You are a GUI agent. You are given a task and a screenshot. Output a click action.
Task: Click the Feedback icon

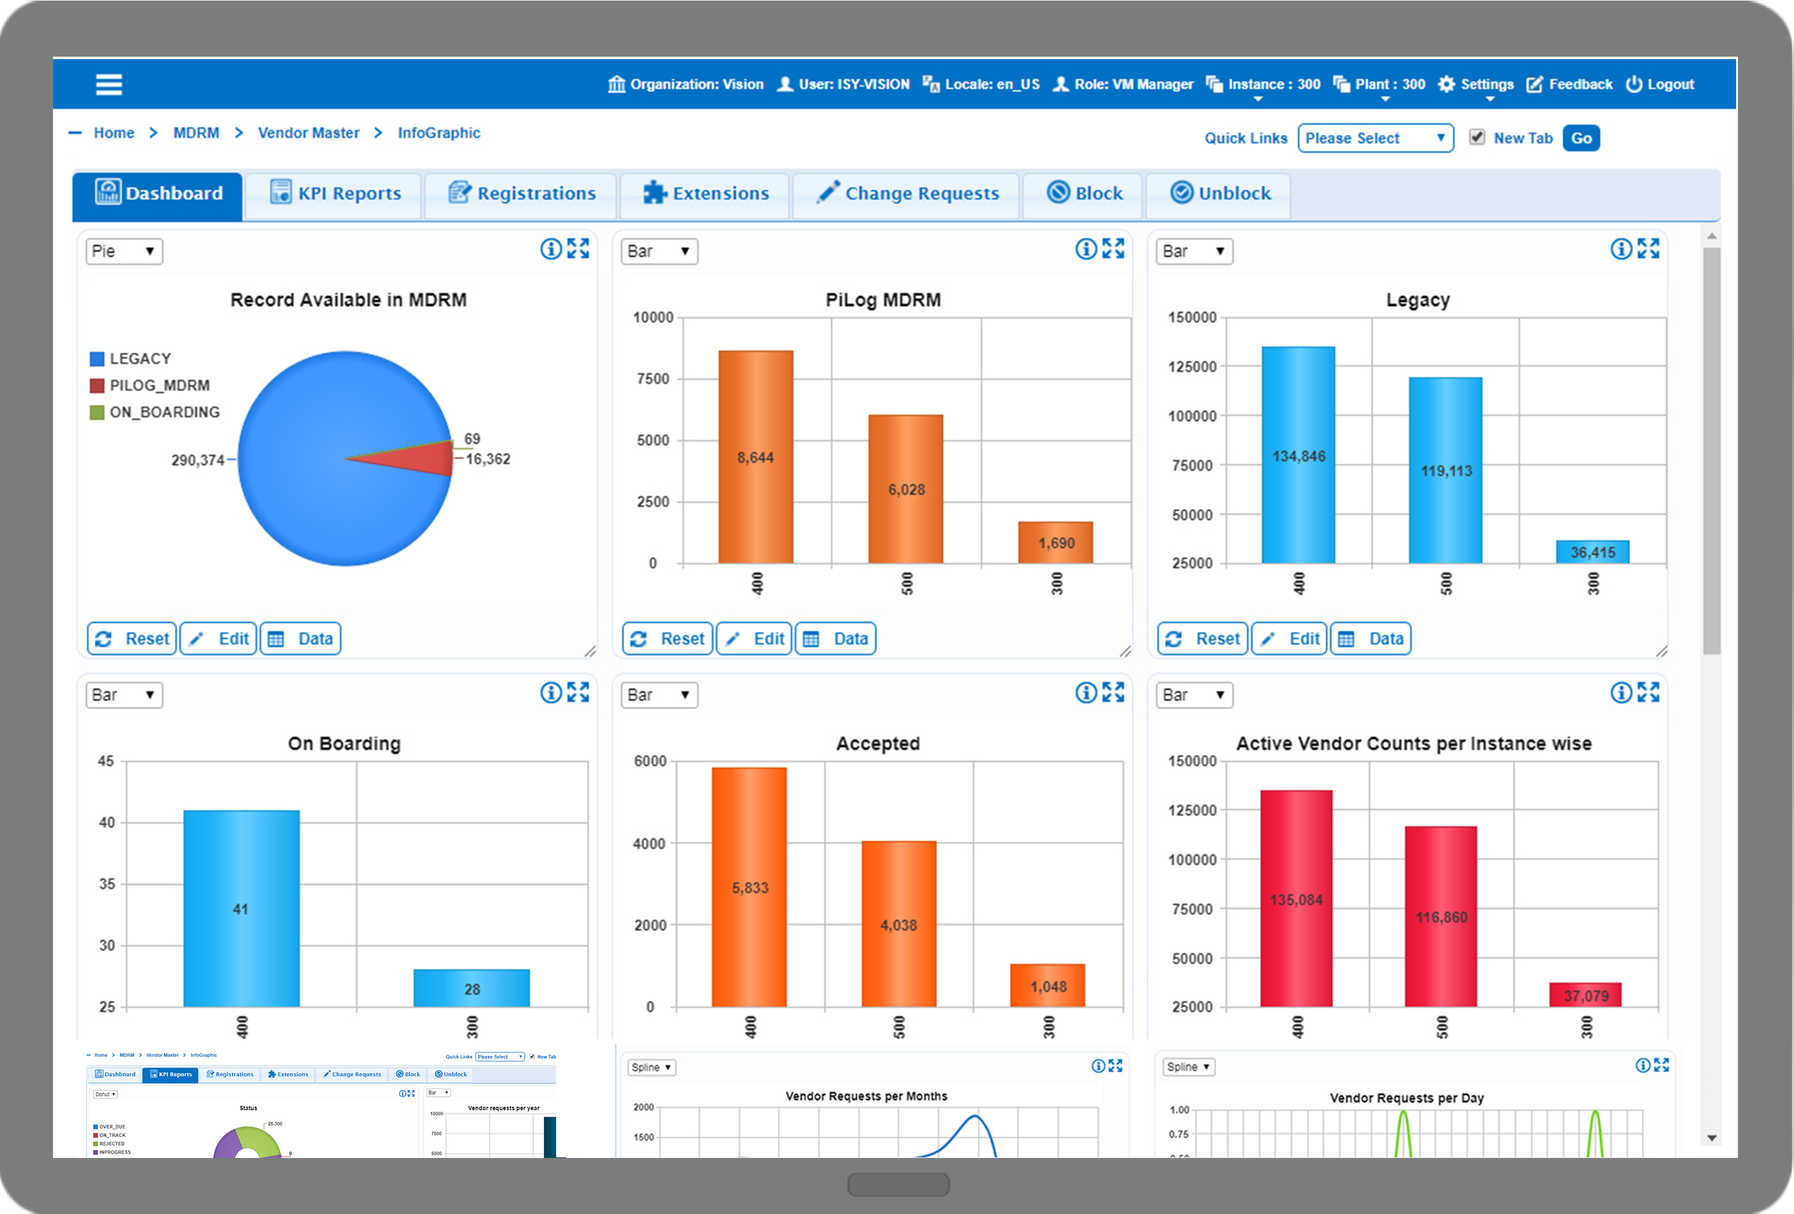click(x=1535, y=84)
